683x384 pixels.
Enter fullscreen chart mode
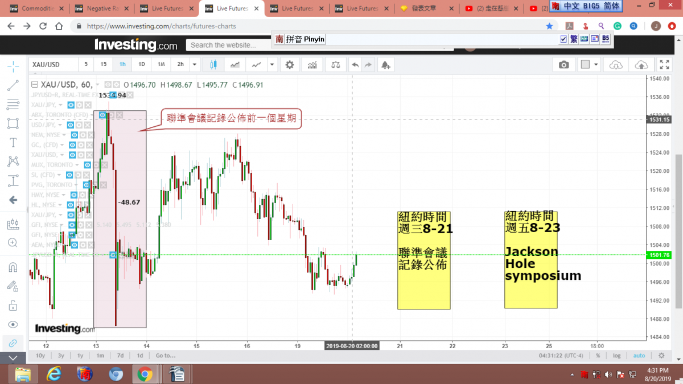coord(664,65)
